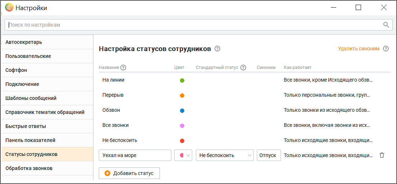Viewport: 397px width, 184px height.
Task: Select the Обзвон status name
Action: (111, 110)
